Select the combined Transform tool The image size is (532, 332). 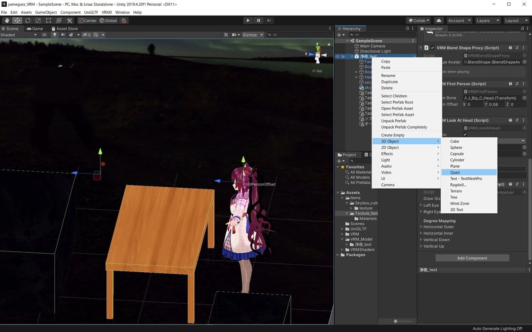pos(59,20)
